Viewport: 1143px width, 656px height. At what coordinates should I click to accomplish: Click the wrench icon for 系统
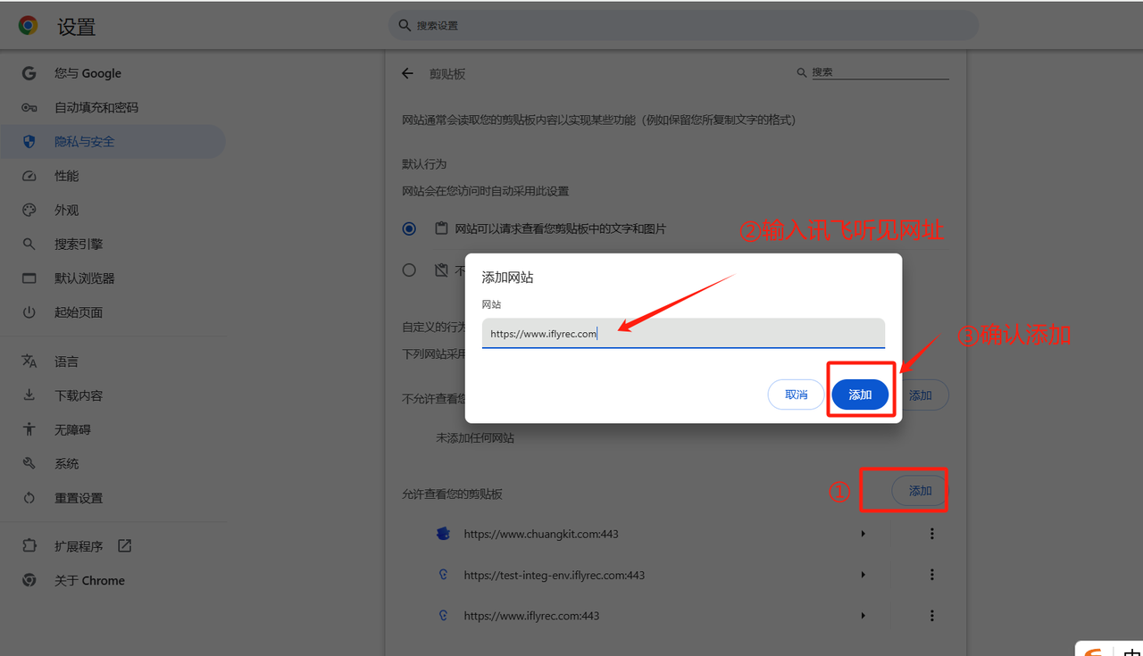click(29, 463)
